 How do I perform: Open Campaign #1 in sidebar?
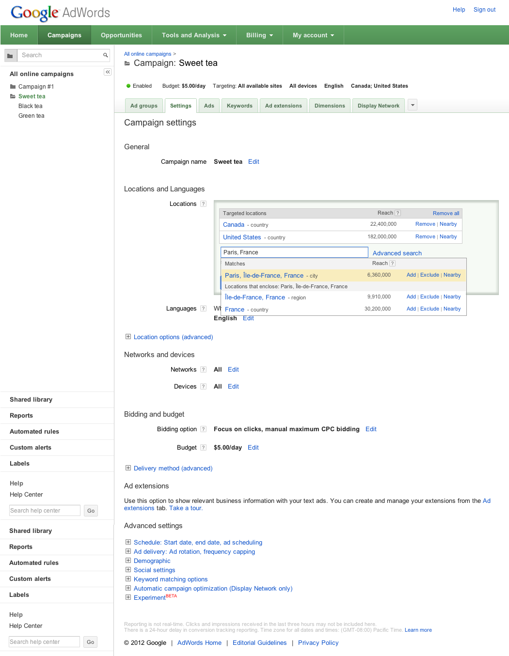[36, 87]
